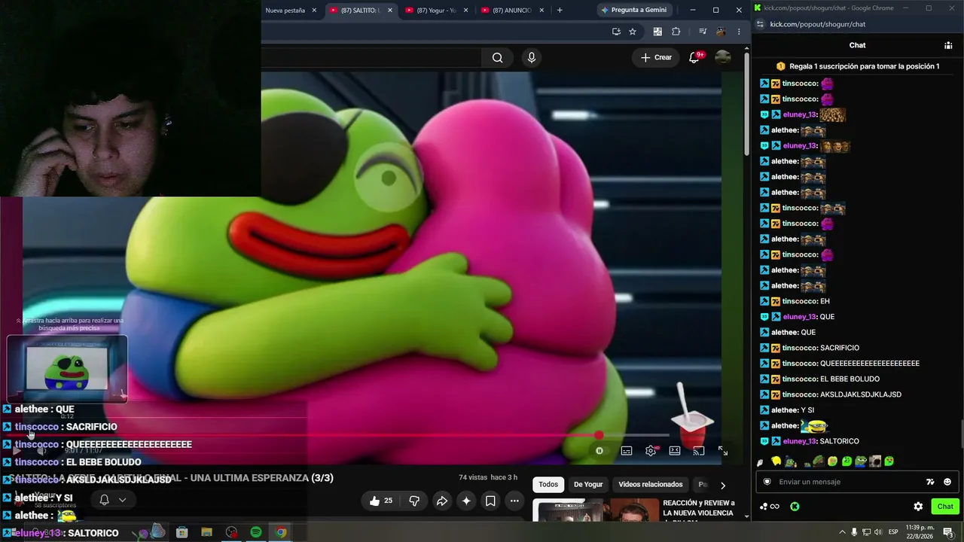Open Chrome three-dot menu in YouTube window

tap(739, 32)
